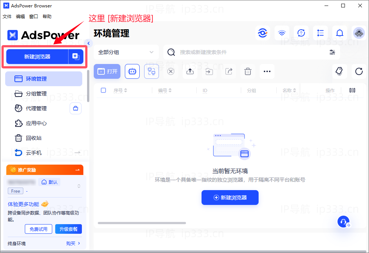Click the arrow next to 云手机

pos(77,153)
